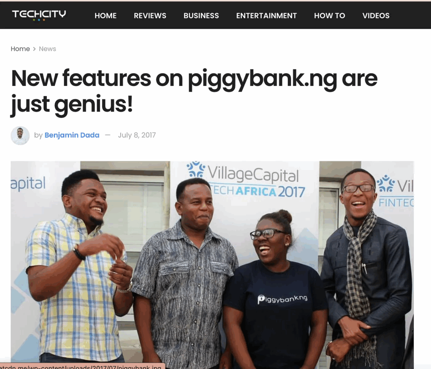The width and height of the screenshot is (431, 369).
Task: Click the breadcrumb chevron separator
Action: click(x=35, y=49)
